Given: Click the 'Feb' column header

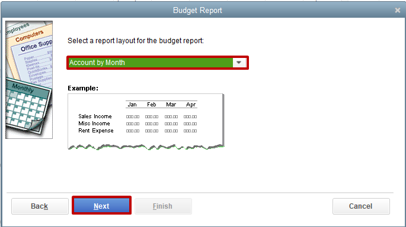Looking at the screenshot, I should coord(152,104).
